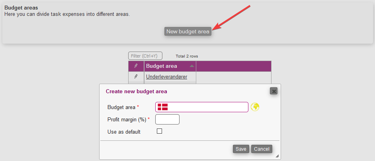Viewport: 375px width, 161px height.
Task: Click the empty purple header cell
Action: (x=234, y=66)
